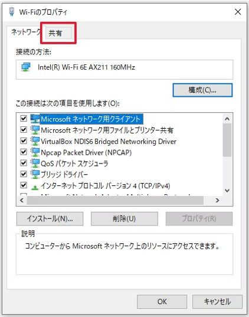Select the ファイルとプリンター共有 item icon
This screenshot has height=317, width=249.
click(35, 130)
